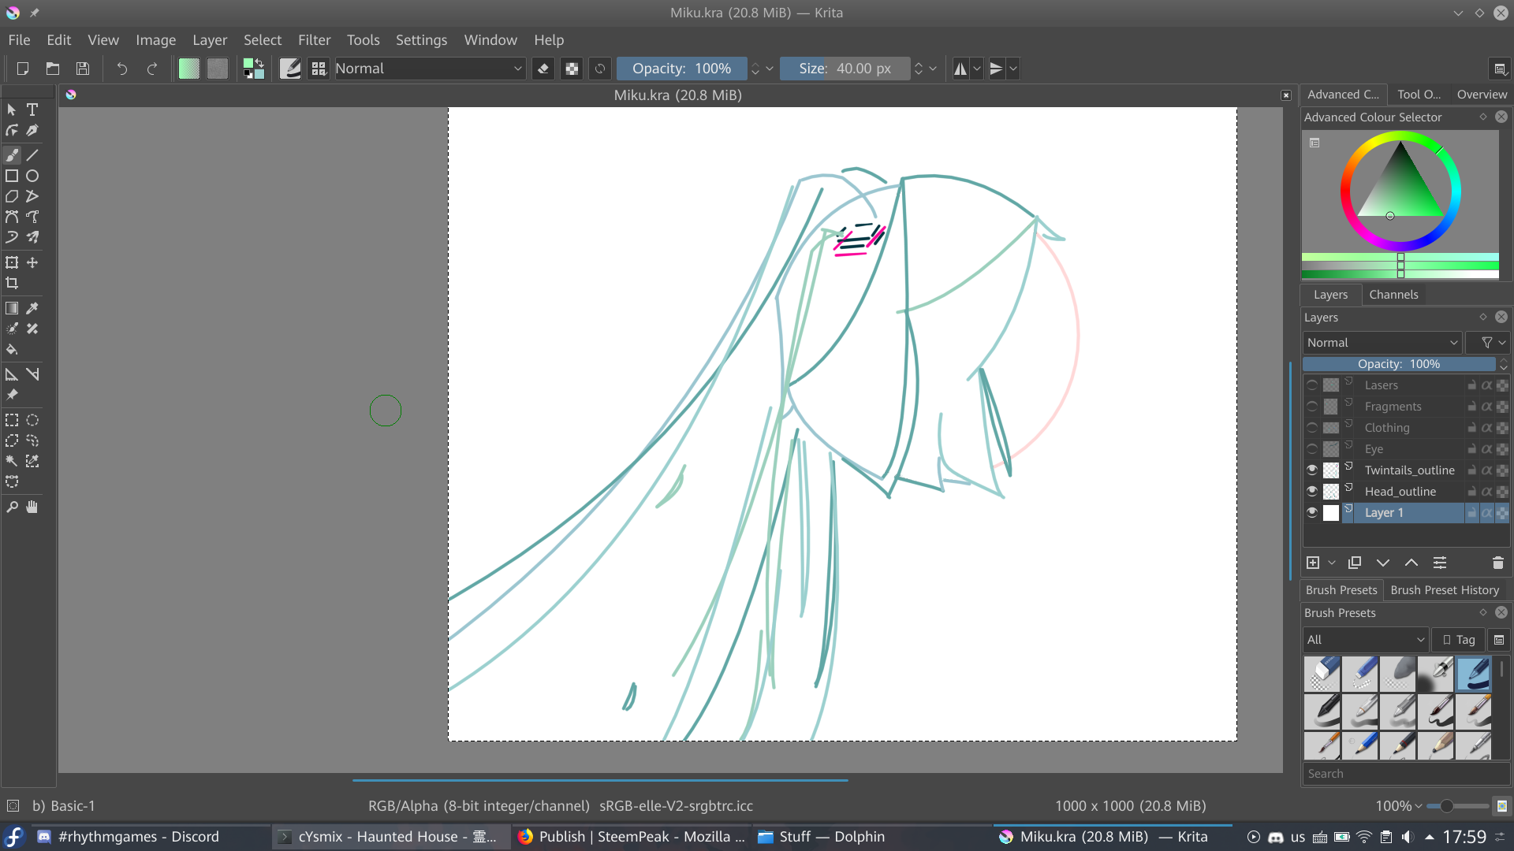Viewport: 1514px width, 851px height.
Task: Click the layer Opacity slider
Action: (1399, 364)
